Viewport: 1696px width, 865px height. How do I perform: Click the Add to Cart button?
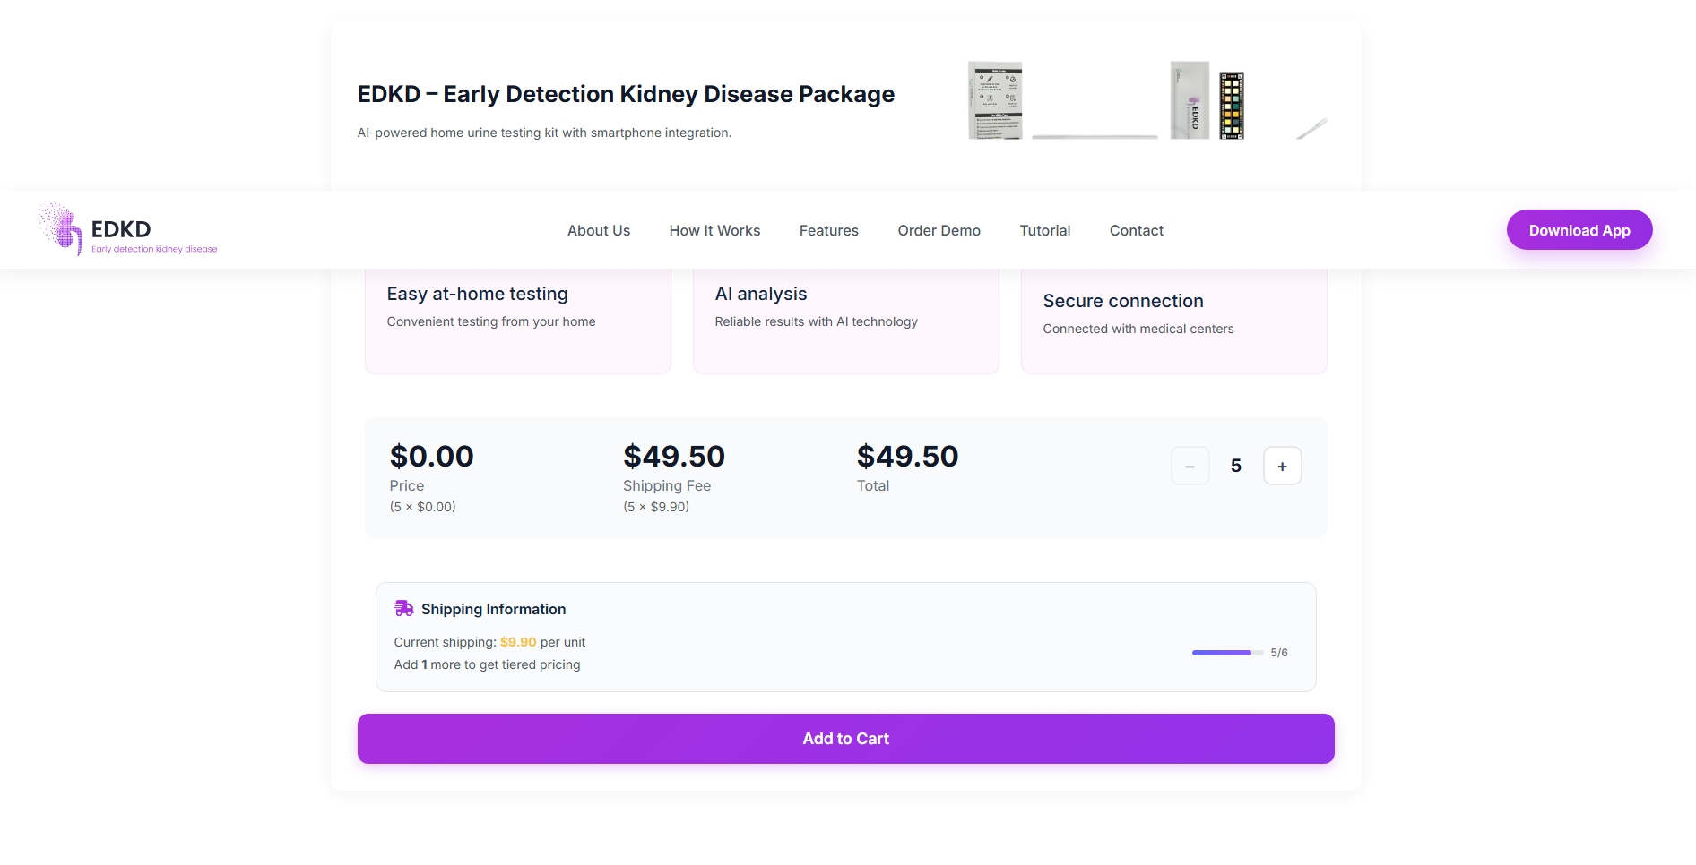(845, 739)
